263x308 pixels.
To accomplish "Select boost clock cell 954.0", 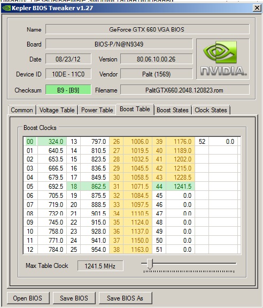I will [95, 250].
